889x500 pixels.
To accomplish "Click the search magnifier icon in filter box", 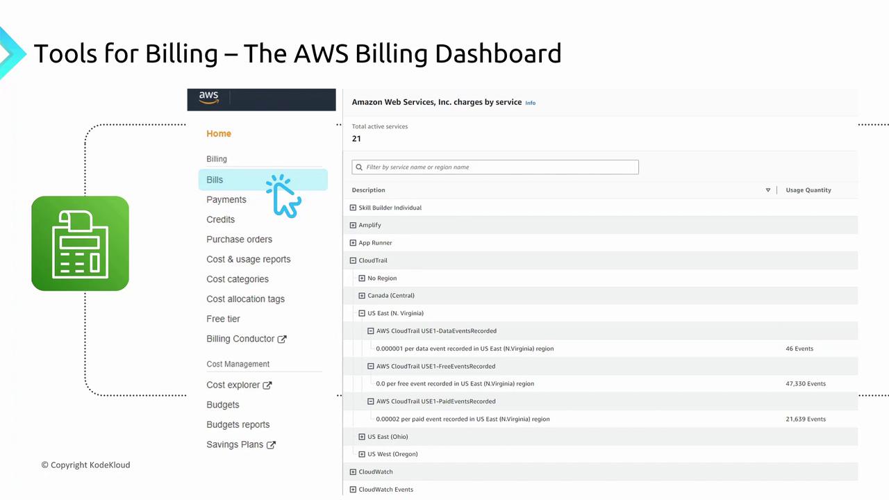I will pos(359,167).
